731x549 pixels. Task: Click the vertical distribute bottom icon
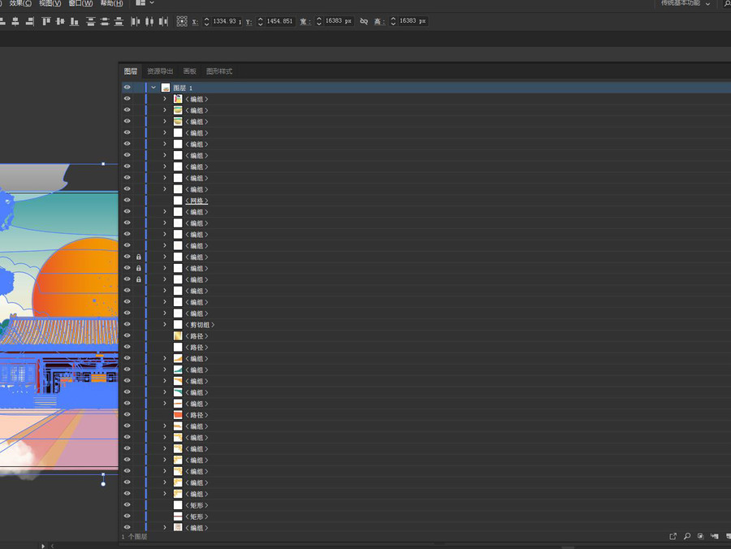point(119,21)
